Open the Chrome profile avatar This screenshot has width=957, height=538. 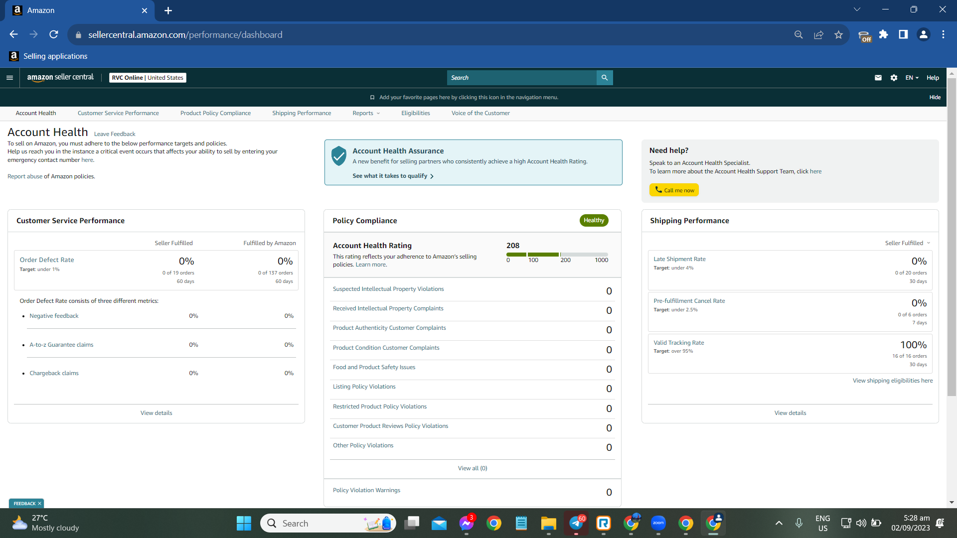click(923, 34)
